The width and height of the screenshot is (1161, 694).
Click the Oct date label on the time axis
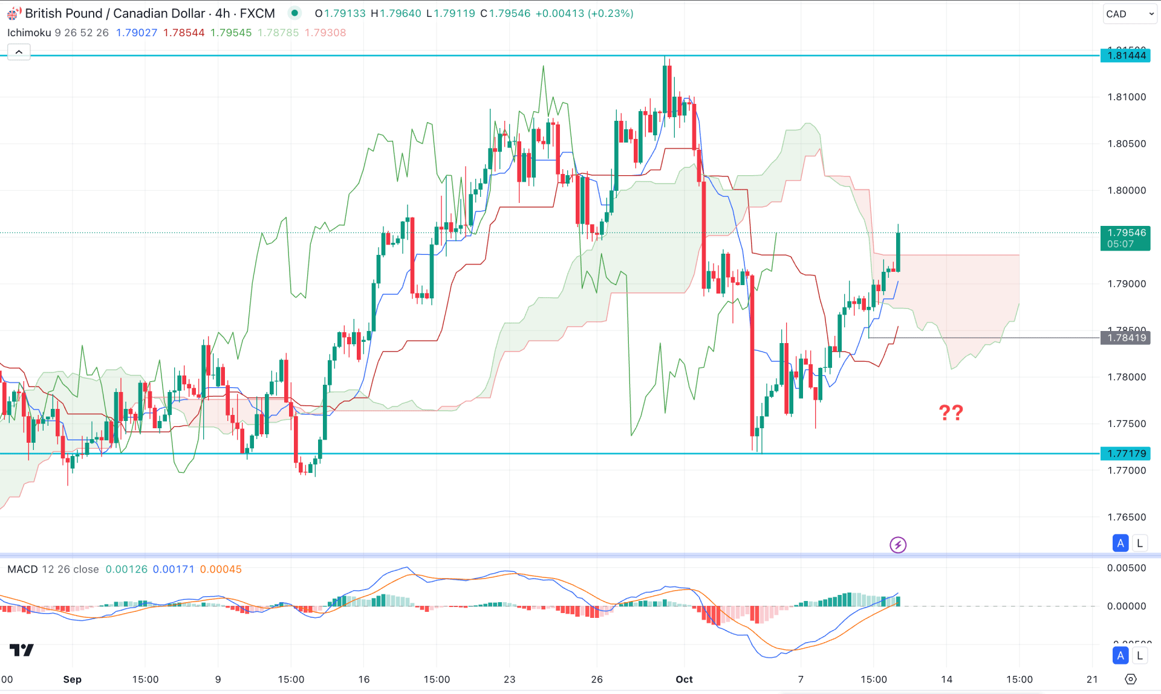point(684,680)
